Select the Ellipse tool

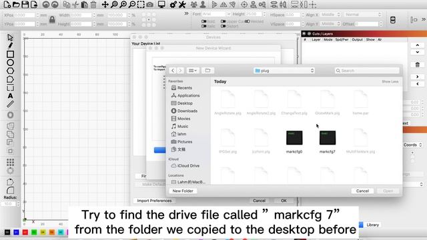click(x=11, y=63)
